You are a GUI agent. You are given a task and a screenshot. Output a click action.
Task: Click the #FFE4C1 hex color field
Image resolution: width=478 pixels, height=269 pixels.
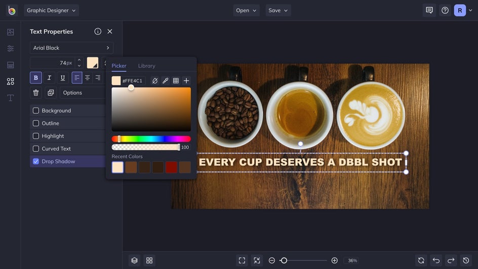coord(132,80)
